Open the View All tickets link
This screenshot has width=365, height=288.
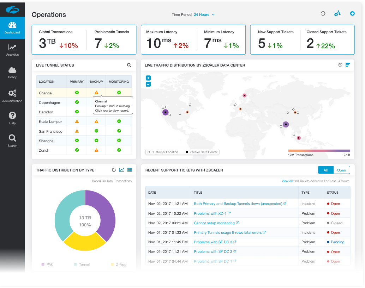(x=287, y=181)
